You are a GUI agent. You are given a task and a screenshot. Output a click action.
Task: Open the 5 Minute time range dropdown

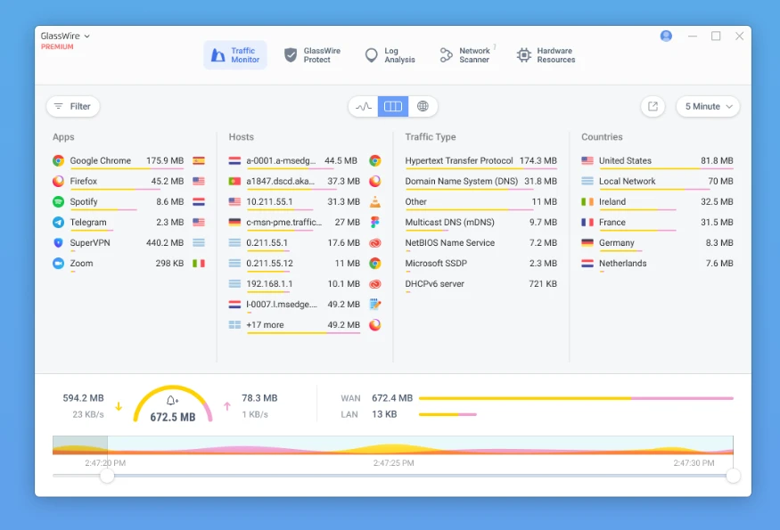pyautogui.click(x=708, y=106)
